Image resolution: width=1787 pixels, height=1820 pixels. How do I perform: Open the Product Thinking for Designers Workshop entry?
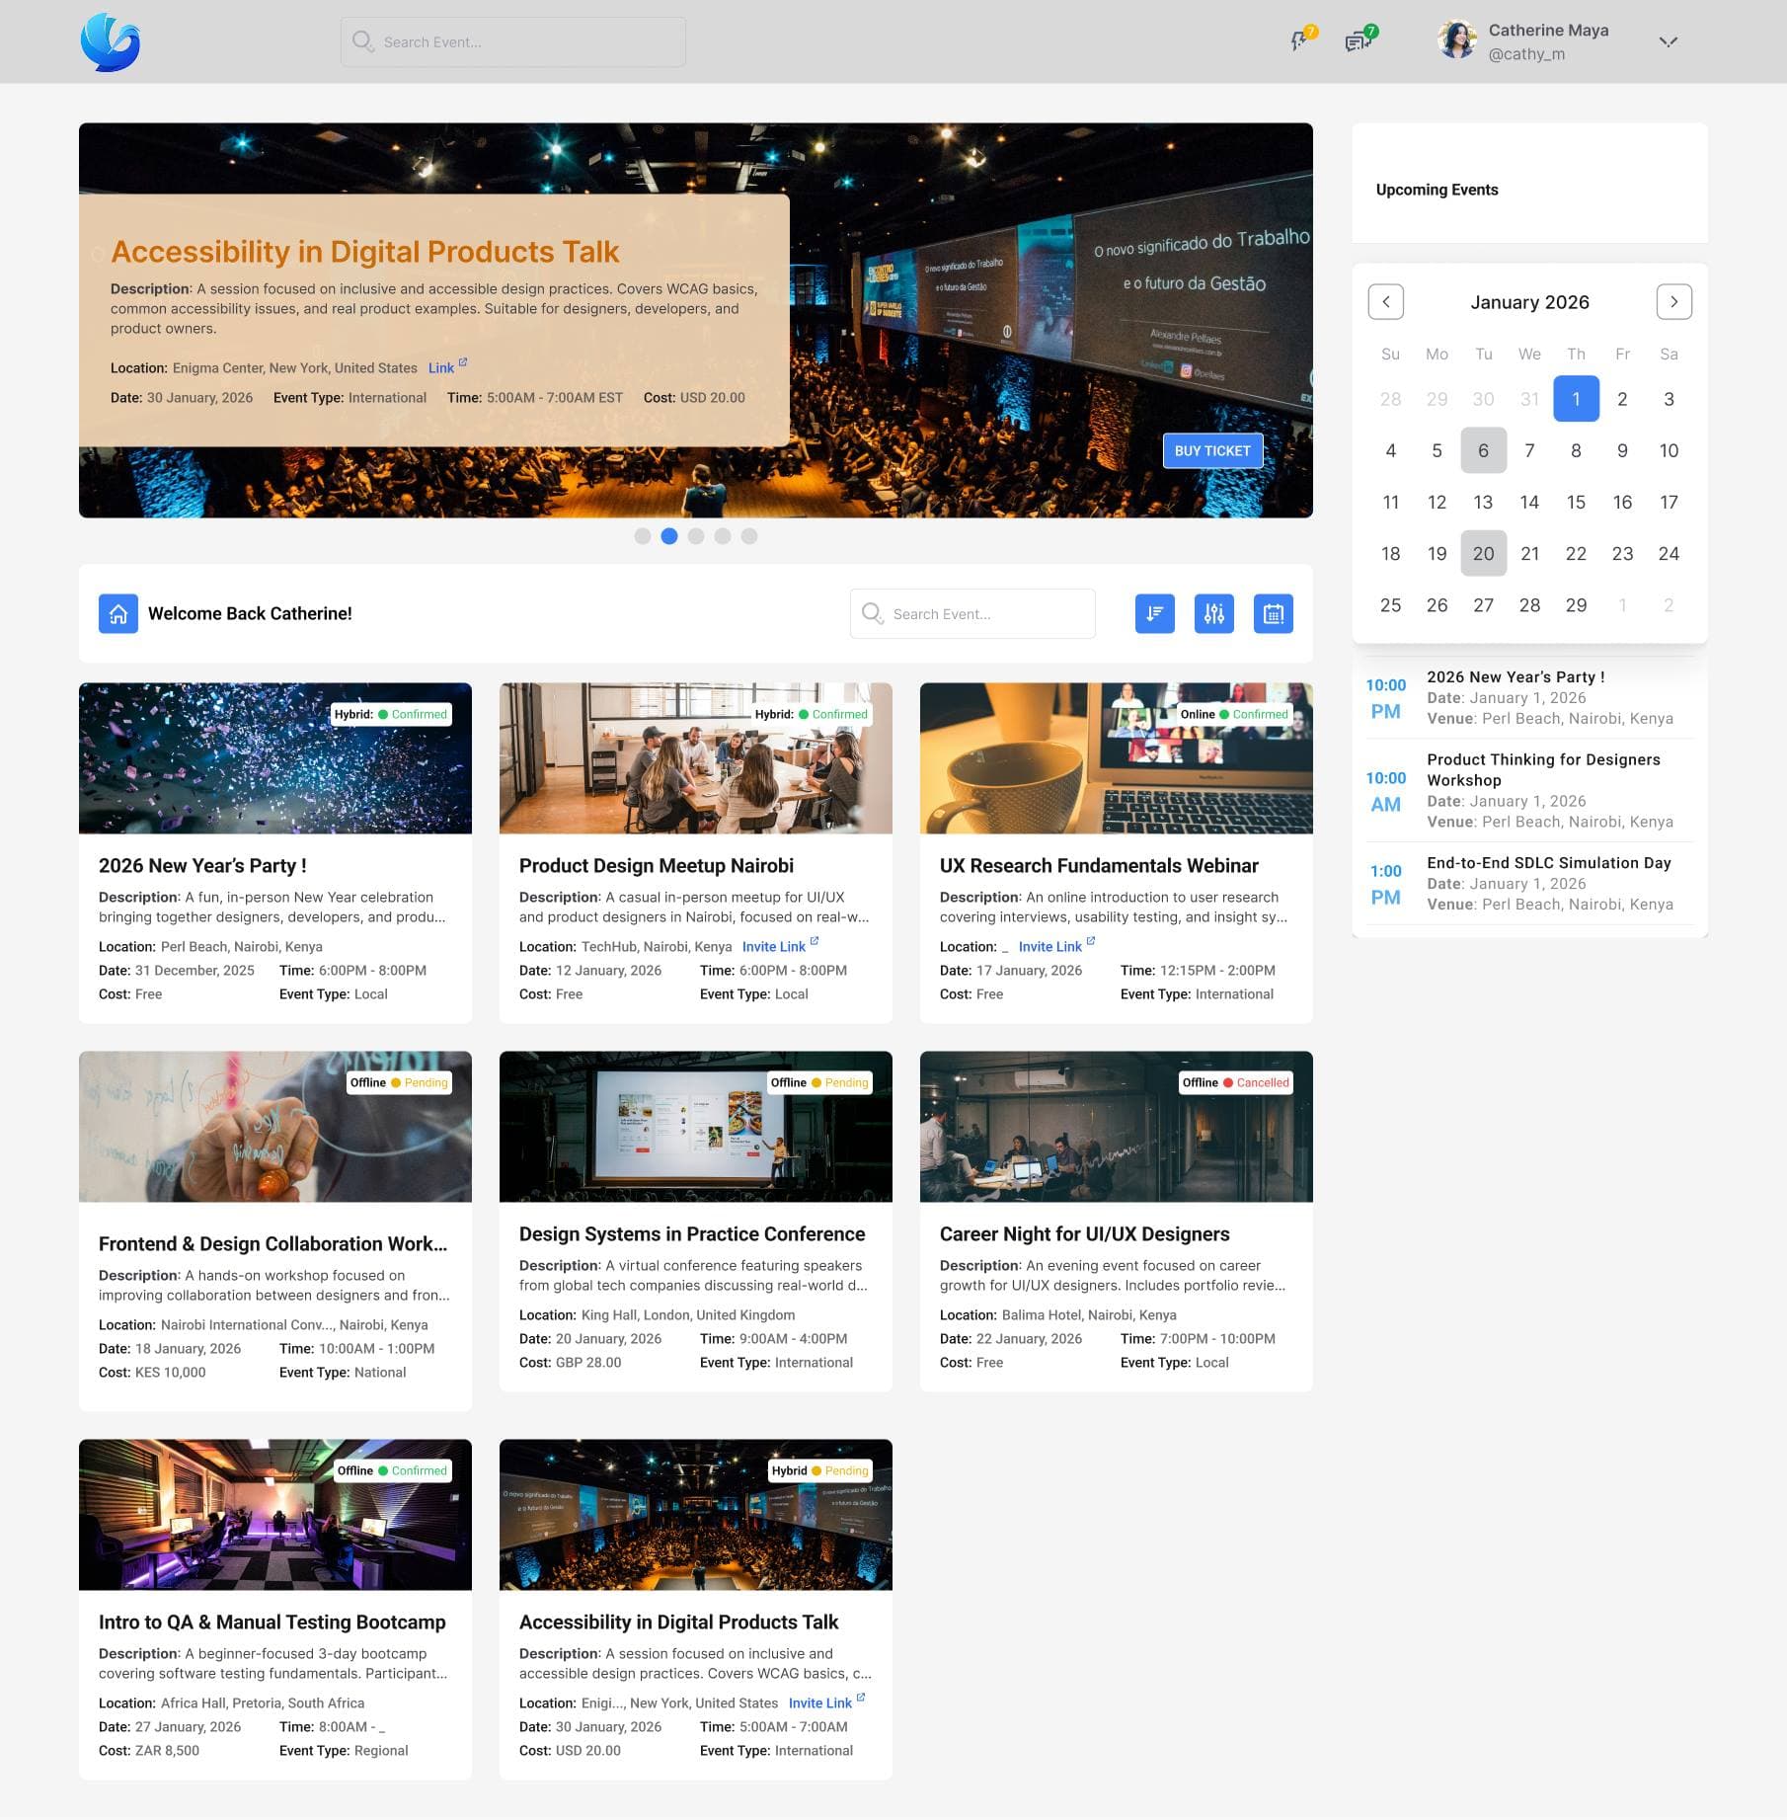1530,790
